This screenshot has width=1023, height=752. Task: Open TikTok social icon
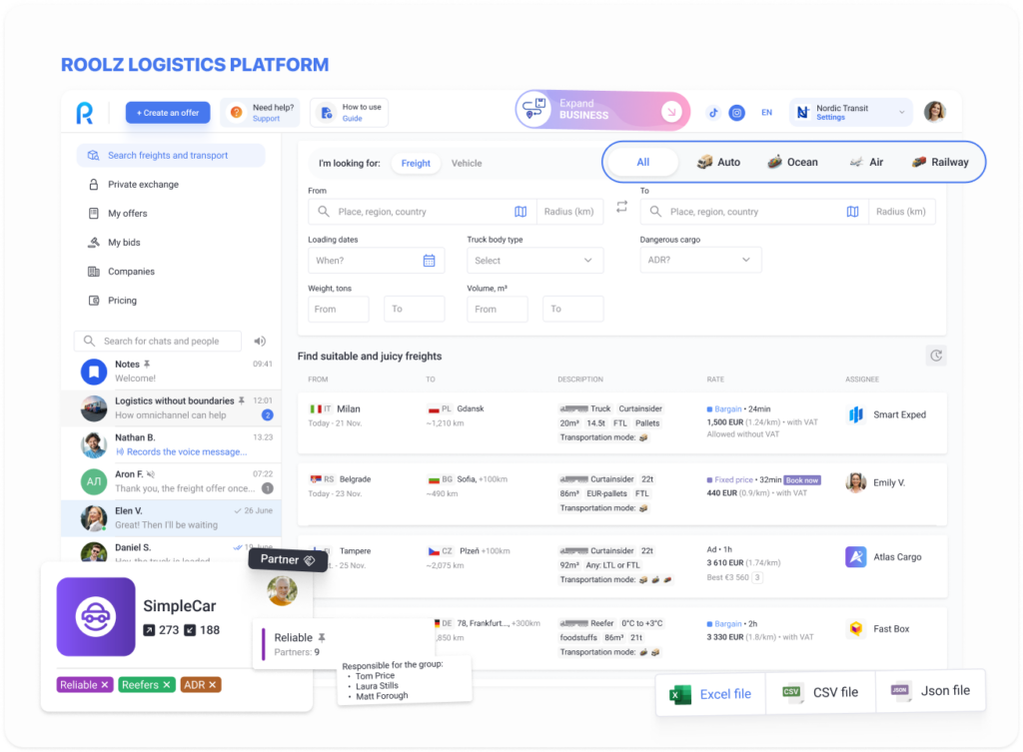(x=713, y=113)
